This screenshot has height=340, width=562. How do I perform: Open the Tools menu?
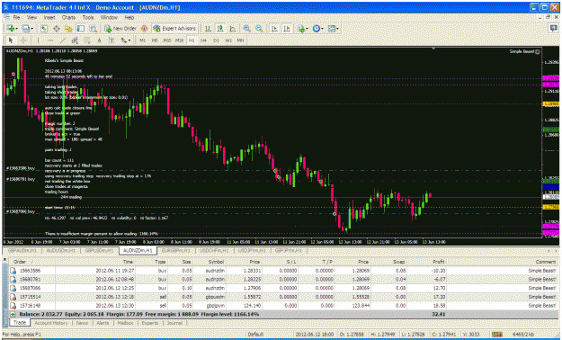[x=88, y=17]
